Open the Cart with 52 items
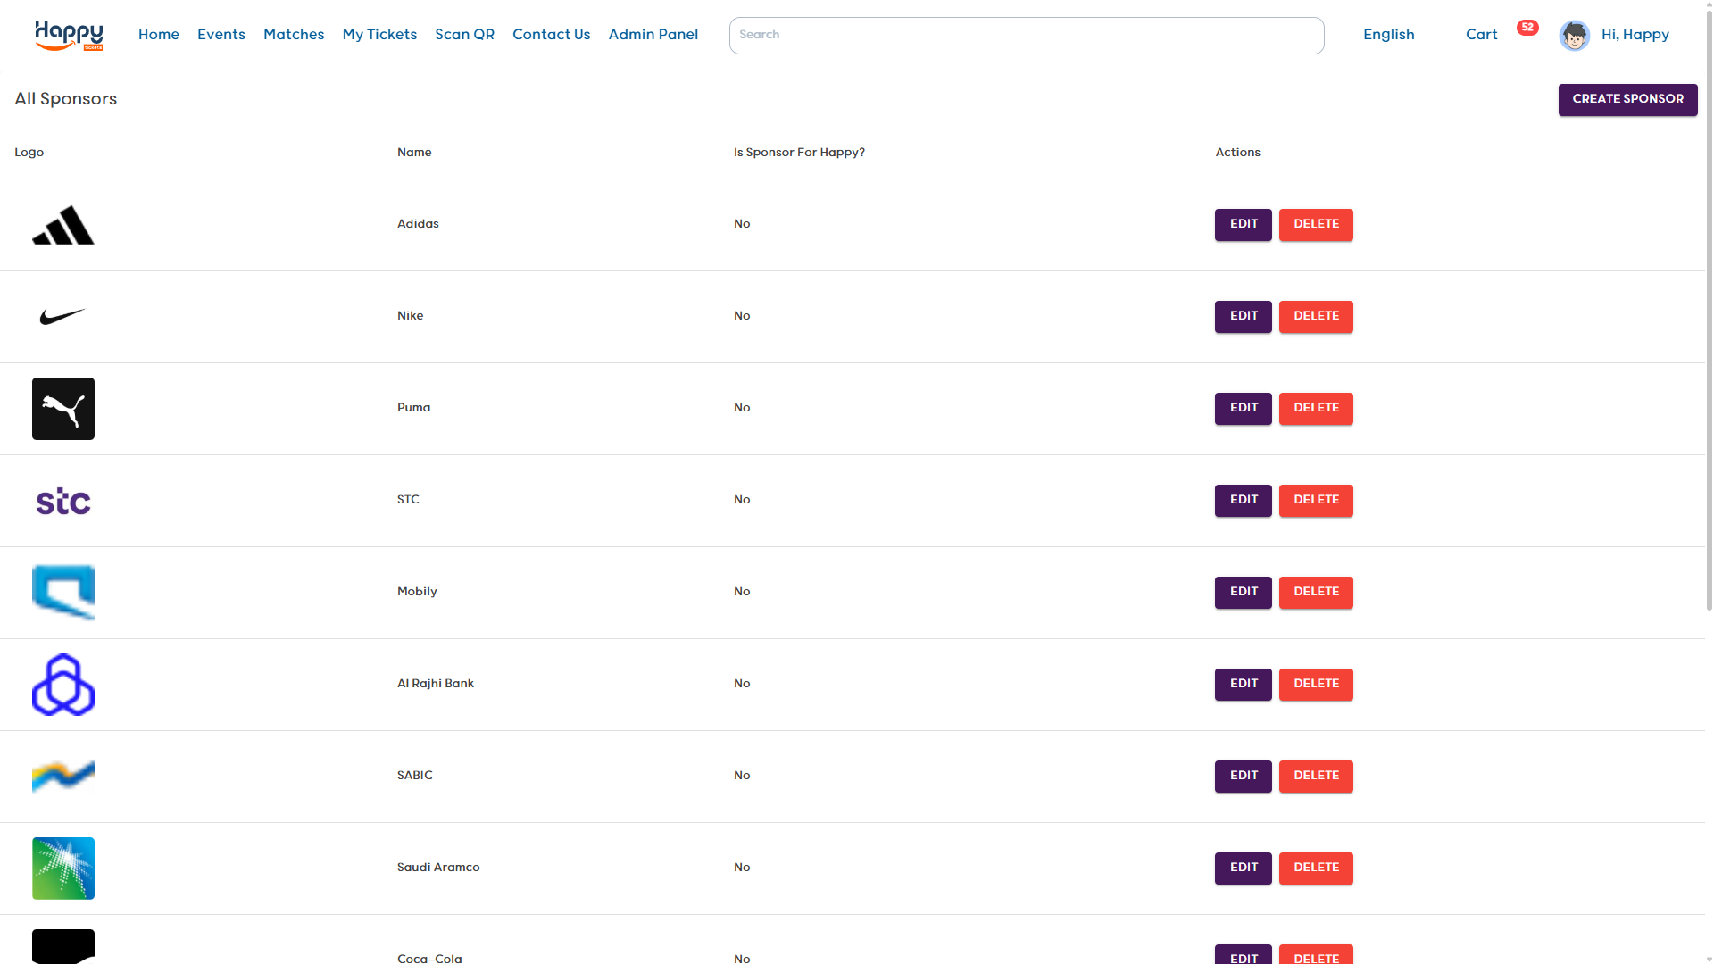The width and height of the screenshot is (1714, 964). point(1482,35)
